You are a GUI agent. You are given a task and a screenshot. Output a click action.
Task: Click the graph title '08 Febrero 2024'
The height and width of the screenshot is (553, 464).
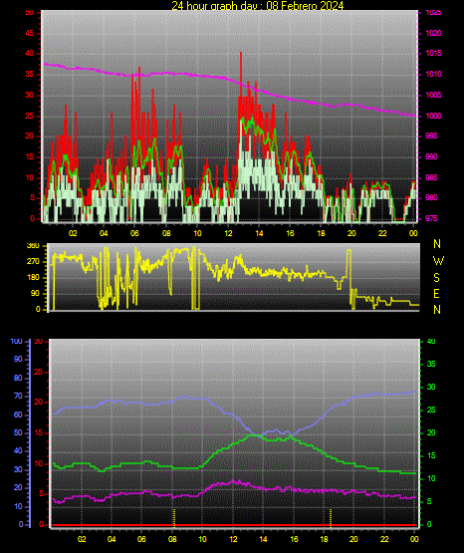click(x=305, y=5)
